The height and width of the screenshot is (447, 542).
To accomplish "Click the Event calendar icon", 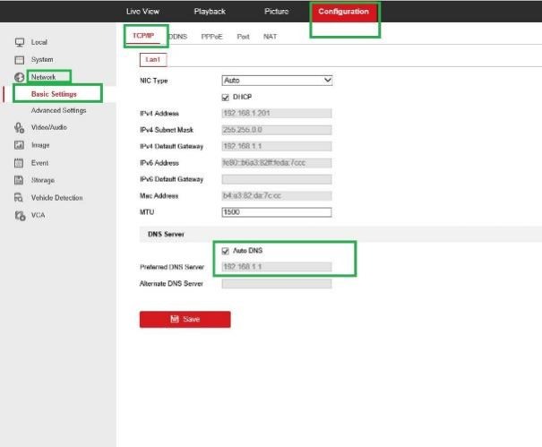I will [19, 163].
